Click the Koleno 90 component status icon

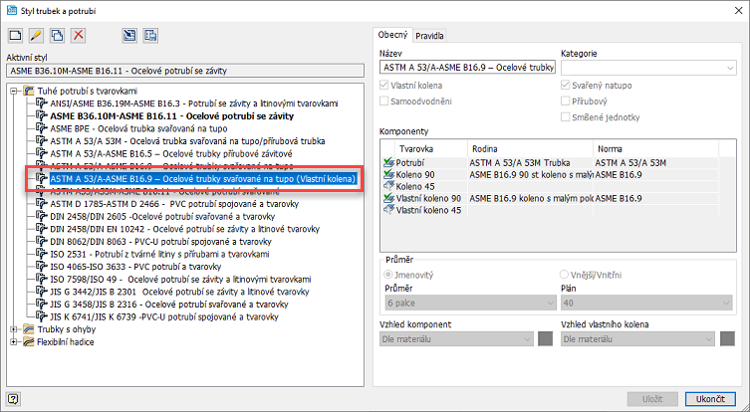tap(388, 175)
